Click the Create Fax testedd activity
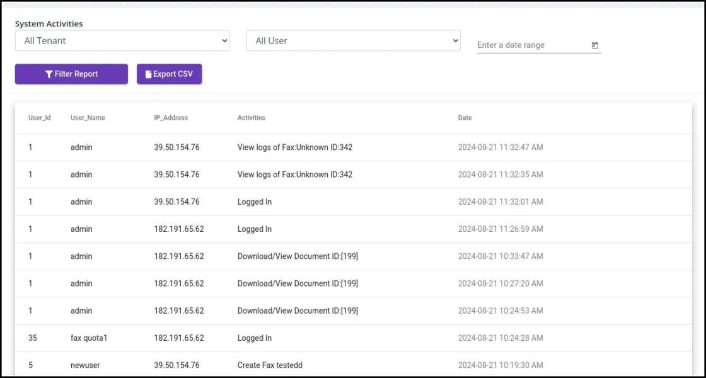 270,365
